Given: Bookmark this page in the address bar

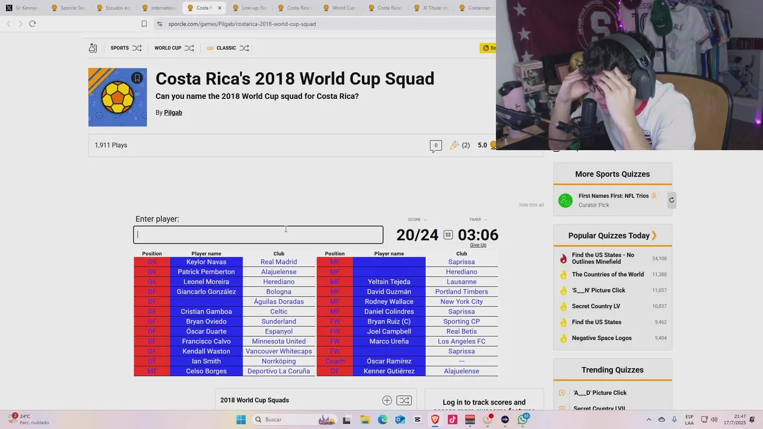Looking at the screenshot, I should click(144, 24).
